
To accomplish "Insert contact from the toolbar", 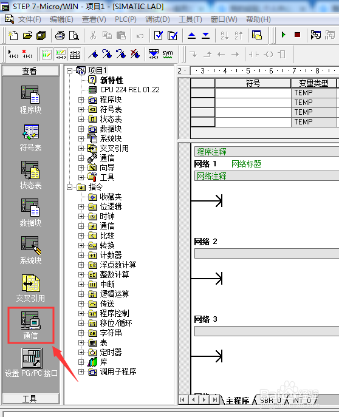I will 253,54.
